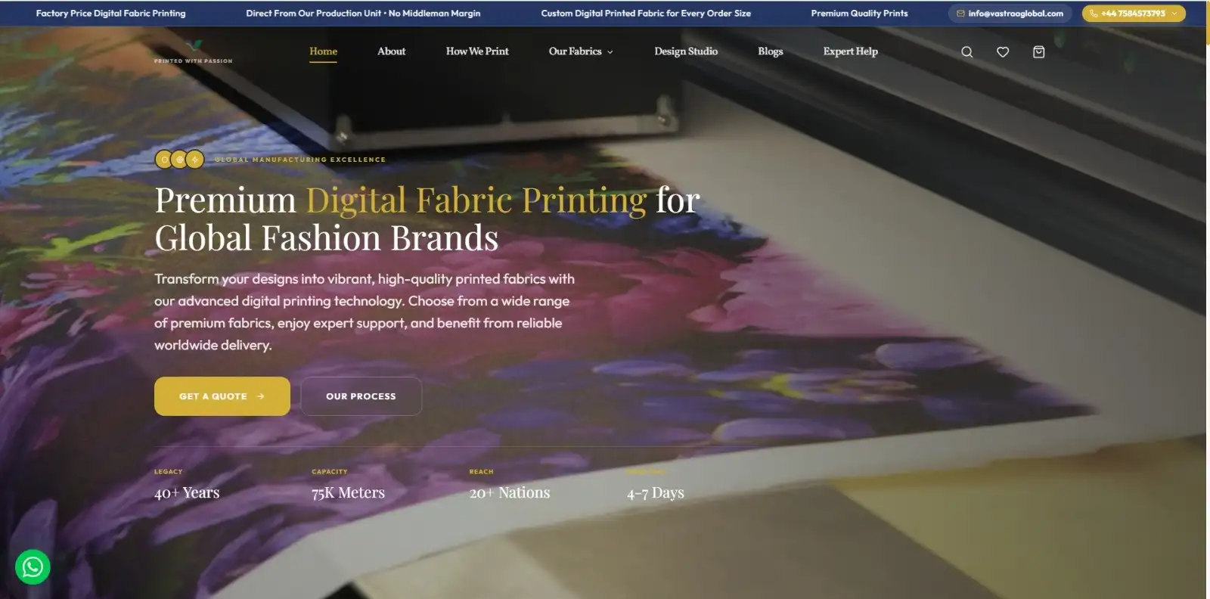
Task: Open the wishlist heart icon
Action: pos(1003,52)
